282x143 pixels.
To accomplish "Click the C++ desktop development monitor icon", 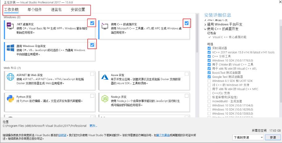I will point(105,26).
